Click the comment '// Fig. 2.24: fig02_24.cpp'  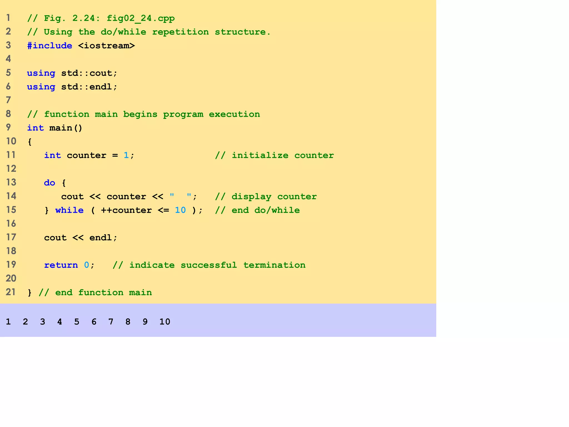(101, 18)
